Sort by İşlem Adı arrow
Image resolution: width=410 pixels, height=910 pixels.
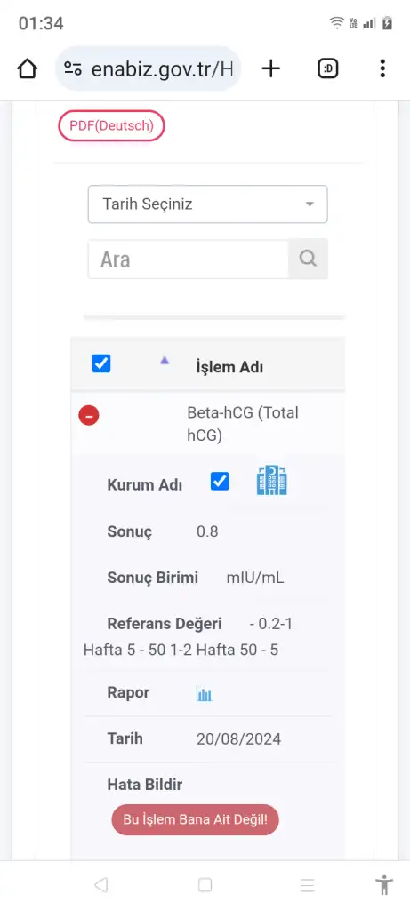165,361
